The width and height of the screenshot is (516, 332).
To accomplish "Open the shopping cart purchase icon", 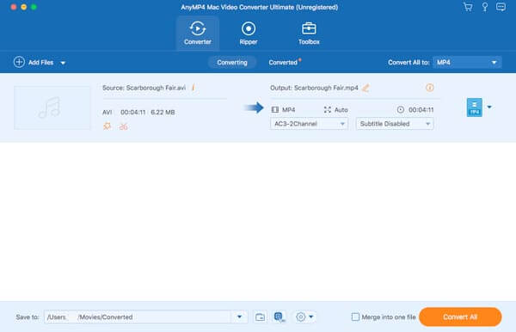I will click(x=468, y=7).
